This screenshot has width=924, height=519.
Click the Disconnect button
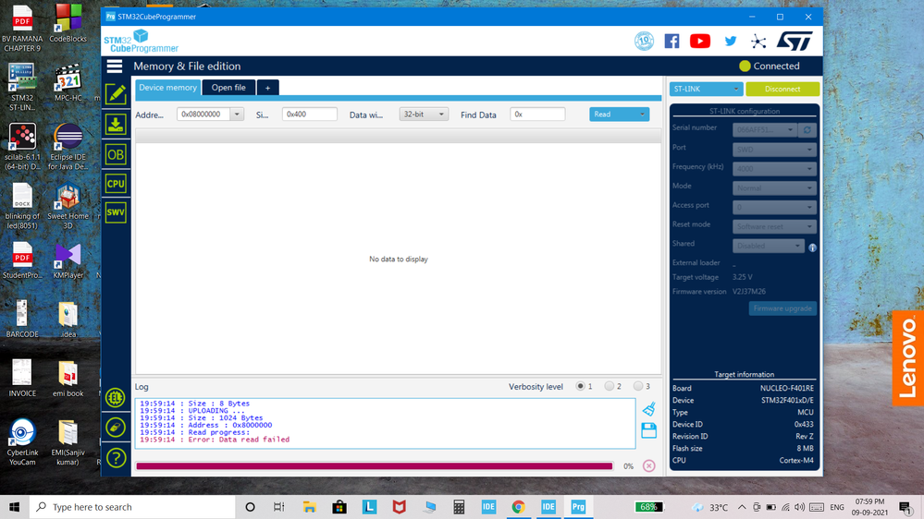782,89
